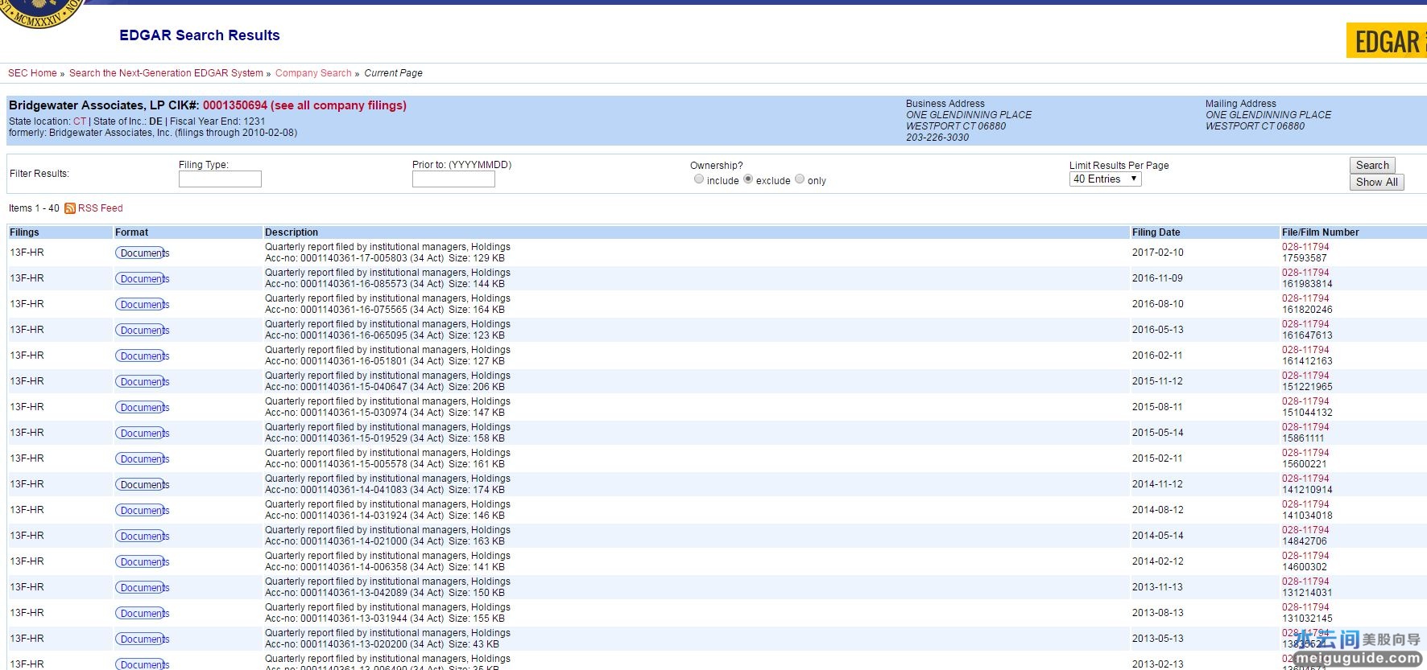The image size is (1427, 670).
Task: Click the EDGAR Search Results heading
Action: coord(200,35)
